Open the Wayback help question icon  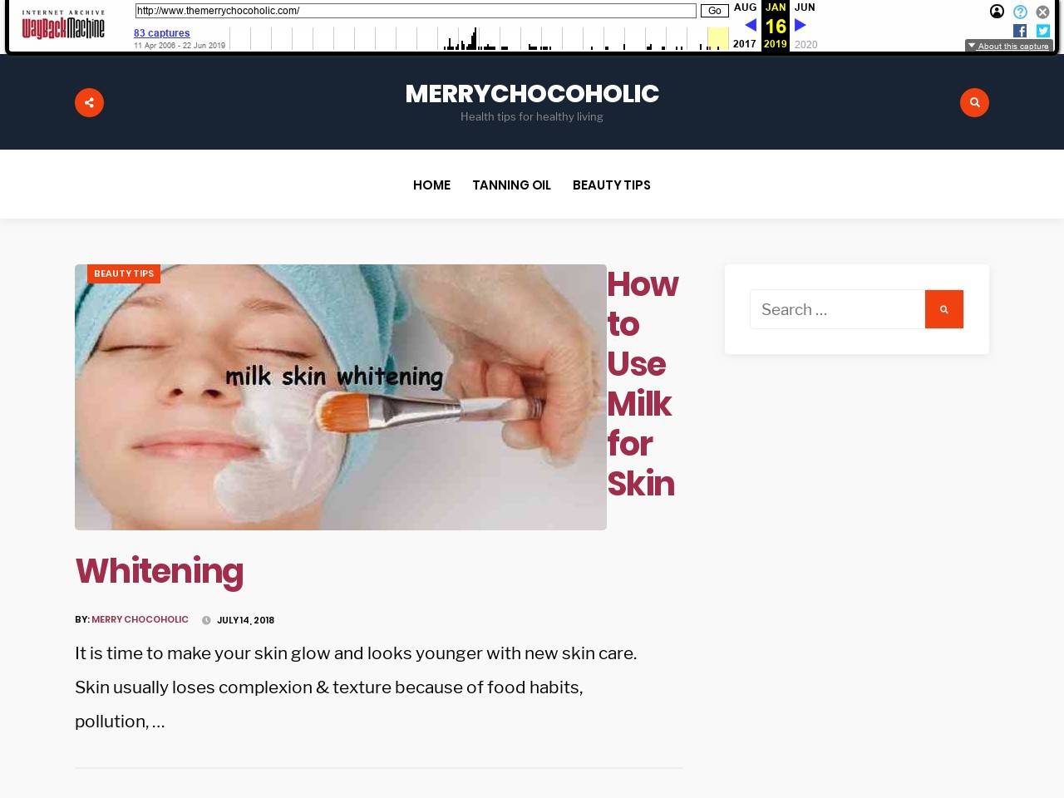tap(1020, 12)
